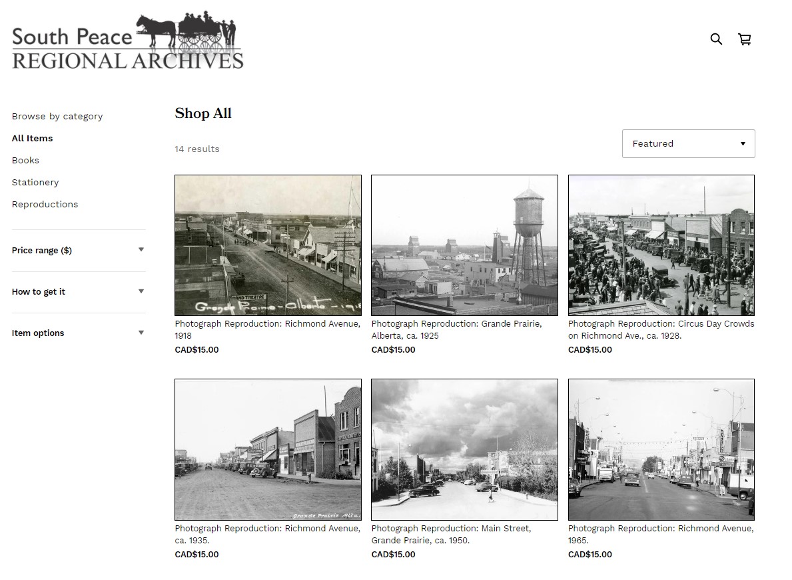Viewport: 792px width, 580px height.
Task: View the Main Street ca. 1950 photo
Action: pyautogui.click(x=464, y=449)
